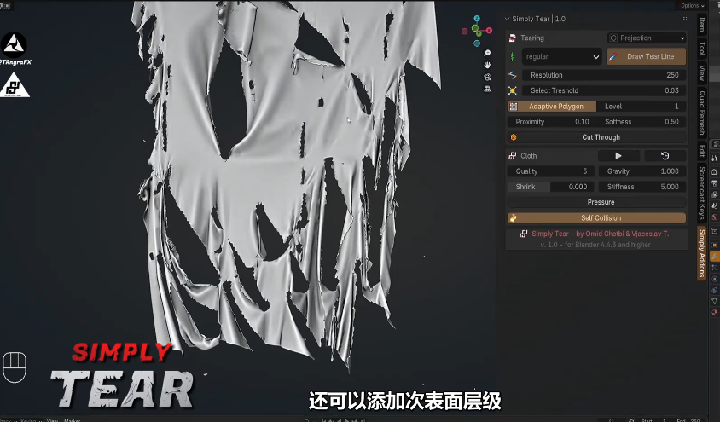The image size is (720, 422).
Task: Open the Tool properties tab icon
Action: point(715,158)
